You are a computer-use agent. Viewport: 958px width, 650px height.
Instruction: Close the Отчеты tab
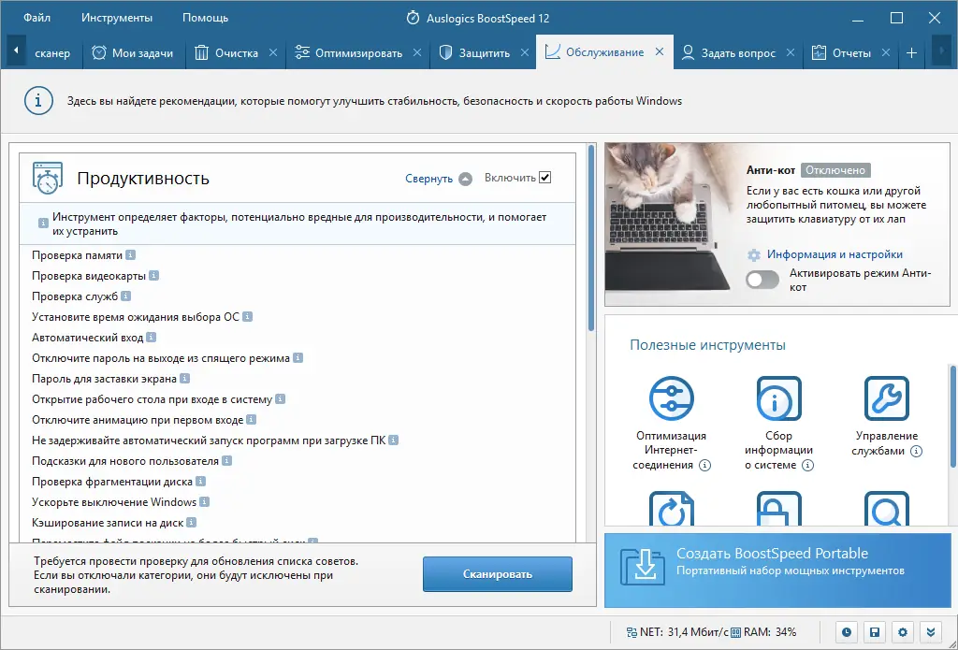click(886, 52)
